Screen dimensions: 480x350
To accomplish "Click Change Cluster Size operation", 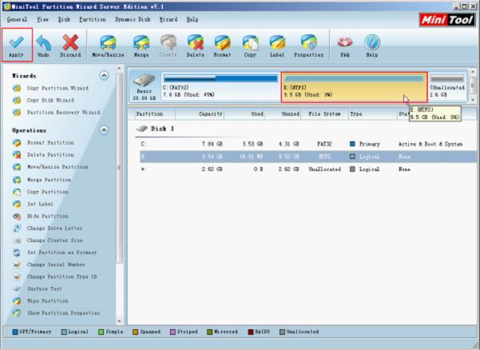I will [54, 241].
